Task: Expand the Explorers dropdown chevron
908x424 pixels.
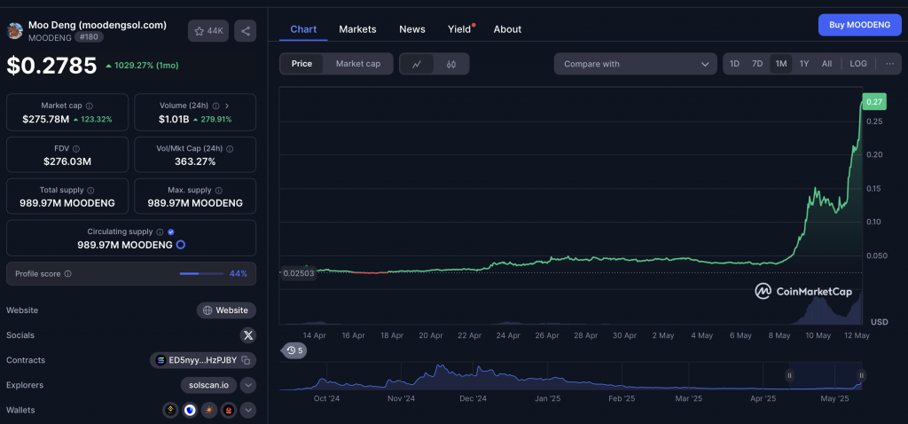Action: click(248, 385)
